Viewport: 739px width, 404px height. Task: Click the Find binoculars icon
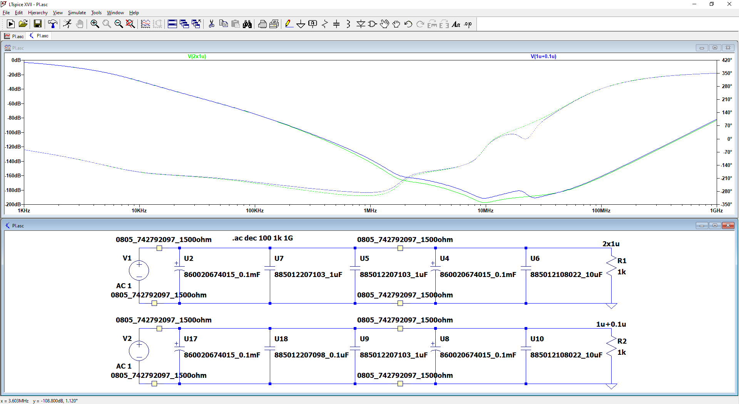247,24
